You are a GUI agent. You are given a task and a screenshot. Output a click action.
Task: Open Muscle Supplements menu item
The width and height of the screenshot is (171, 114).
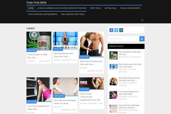click(130, 8)
